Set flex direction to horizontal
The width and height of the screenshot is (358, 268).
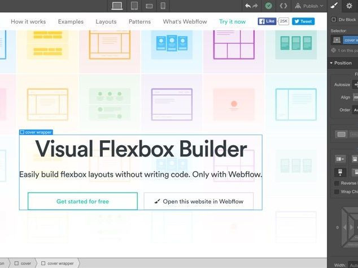340,159
